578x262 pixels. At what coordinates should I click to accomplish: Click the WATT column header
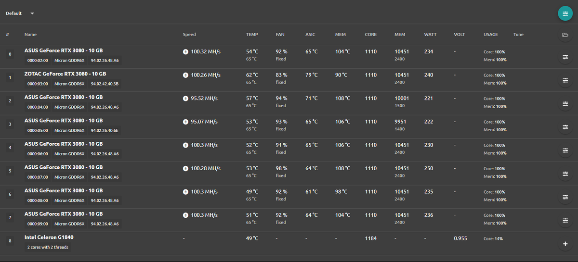[x=430, y=35]
